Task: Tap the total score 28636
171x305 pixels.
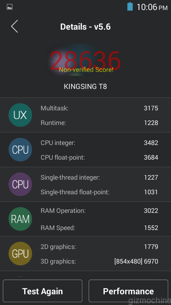Action: (85, 60)
